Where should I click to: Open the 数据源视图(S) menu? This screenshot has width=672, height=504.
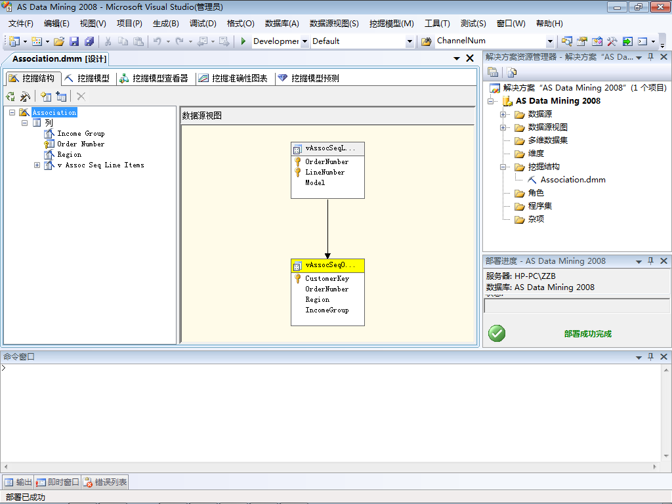[334, 24]
